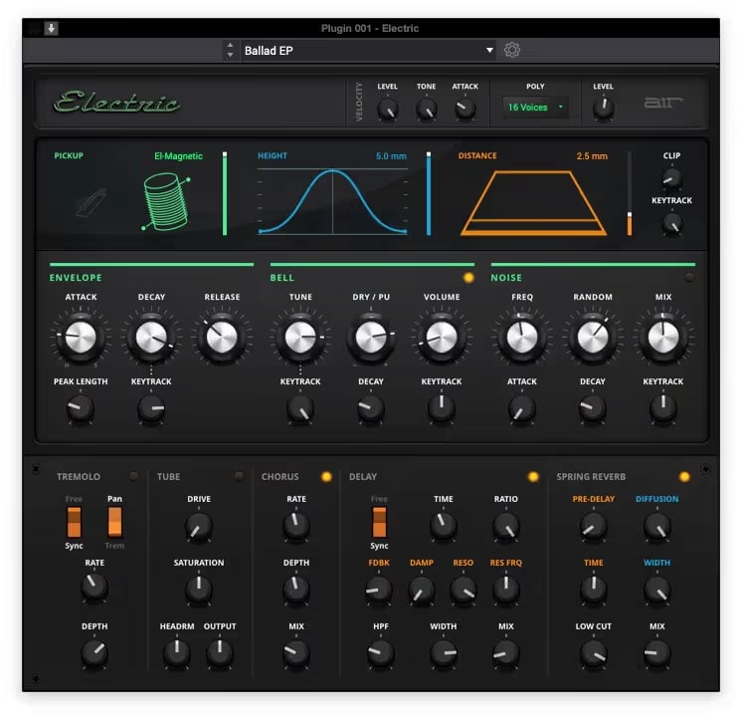Flip the Delay Free/Sync switch
Viewport: 742px width, 718px height.
click(x=380, y=522)
